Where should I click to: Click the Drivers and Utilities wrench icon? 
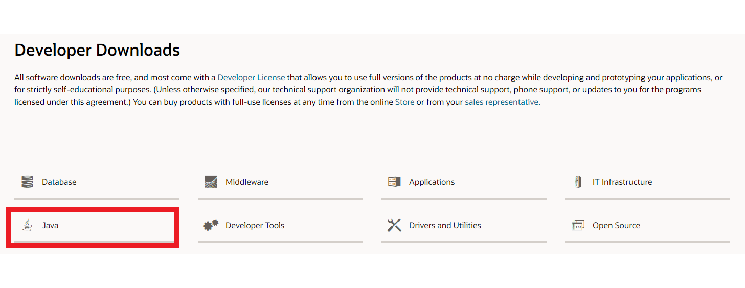pos(394,225)
